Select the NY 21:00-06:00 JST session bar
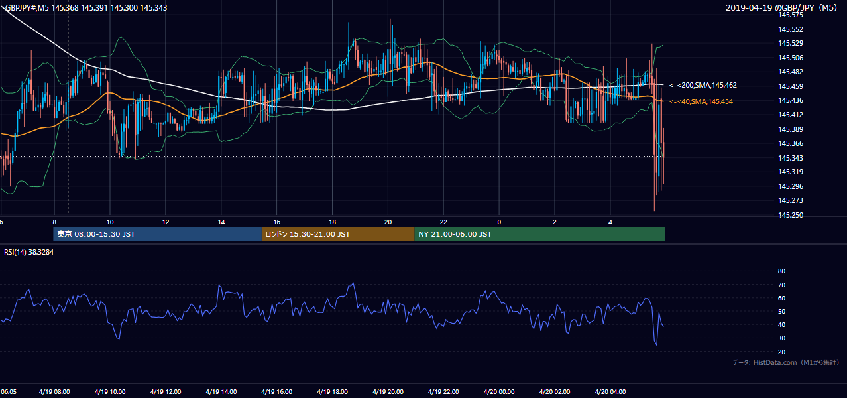The height and width of the screenshot is (398, 847). [539, 234]
